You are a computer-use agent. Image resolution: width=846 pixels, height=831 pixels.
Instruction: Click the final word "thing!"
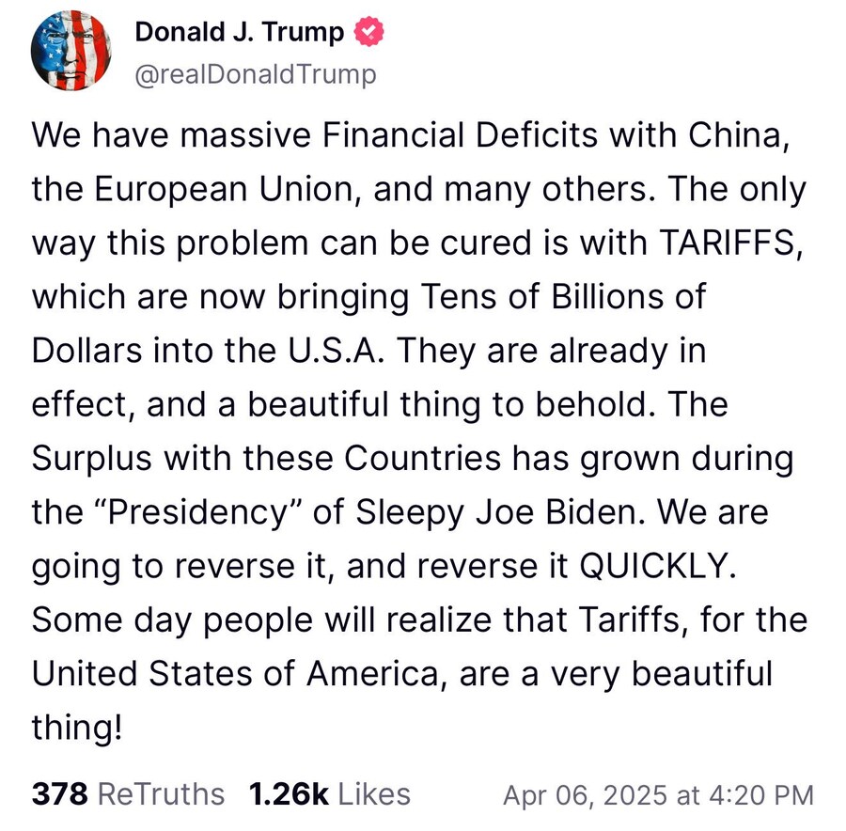pos(77,729)
